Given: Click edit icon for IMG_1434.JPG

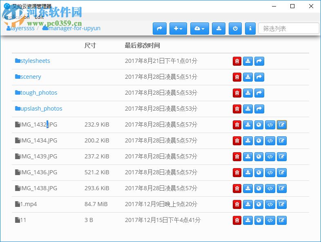Looking at the screenshot, I should click(x=282, y=141).
